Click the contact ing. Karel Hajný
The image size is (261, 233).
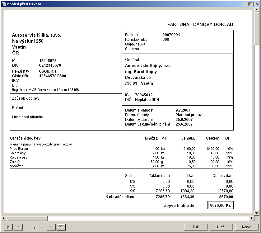(141, 72)
